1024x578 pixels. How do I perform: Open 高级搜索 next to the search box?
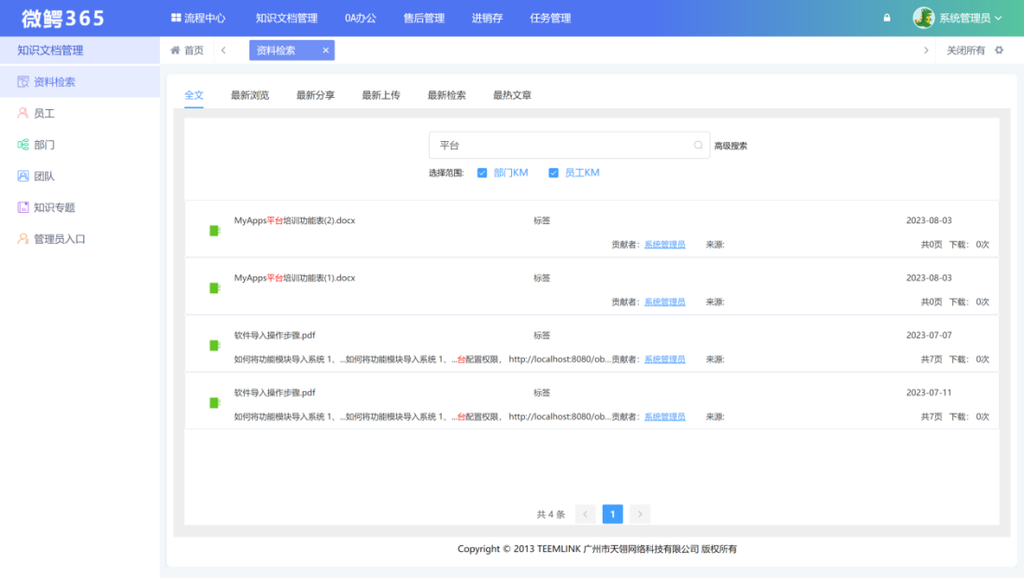click(x=732, y=146)
